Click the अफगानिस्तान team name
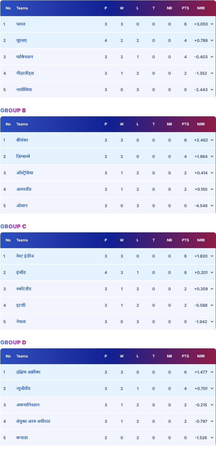Image resolution: width=216 pixels, height=451 pixels. point(28,405)
